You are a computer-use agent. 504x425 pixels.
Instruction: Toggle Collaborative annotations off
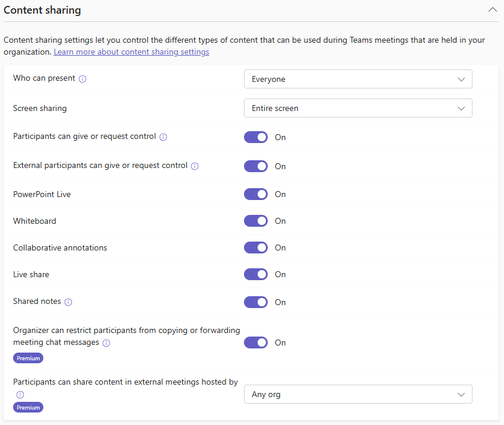[x=256, y=248]
